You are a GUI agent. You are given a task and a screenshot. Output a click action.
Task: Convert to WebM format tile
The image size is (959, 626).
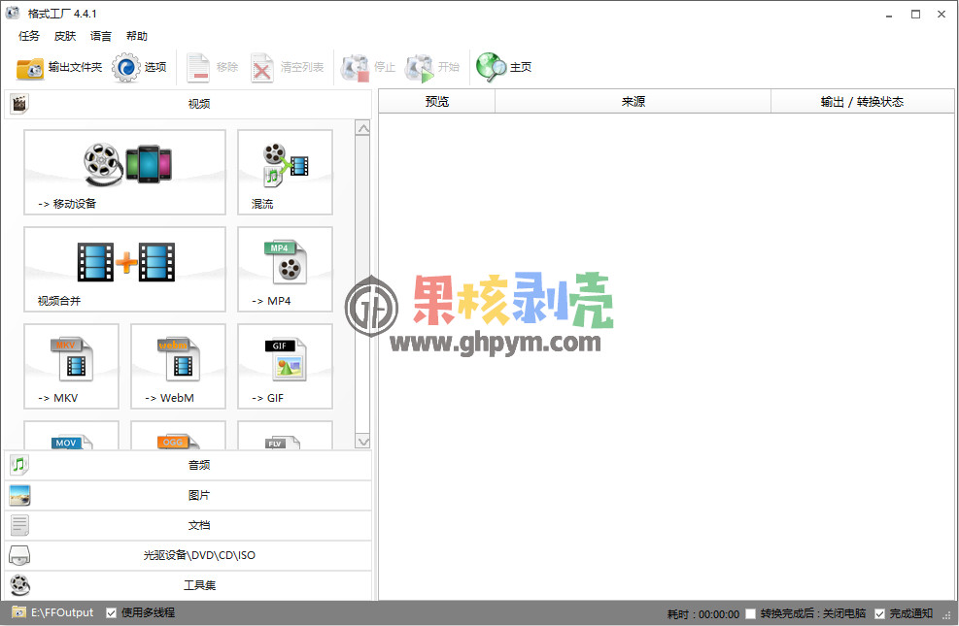coord(178,367)
